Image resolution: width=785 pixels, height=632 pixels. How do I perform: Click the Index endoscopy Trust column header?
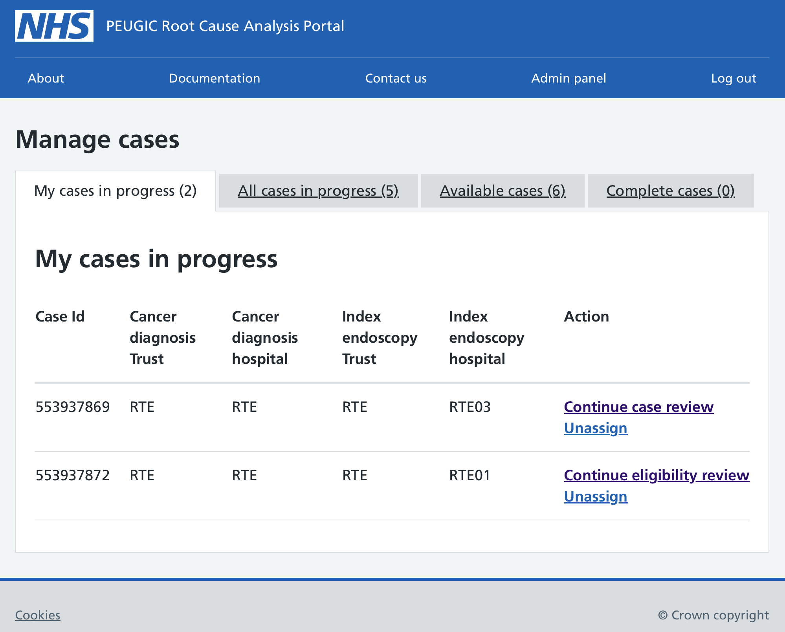(x=380, y=338)
